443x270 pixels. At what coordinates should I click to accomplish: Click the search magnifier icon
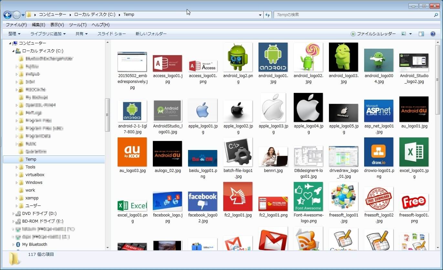click(x=436, y=15)
